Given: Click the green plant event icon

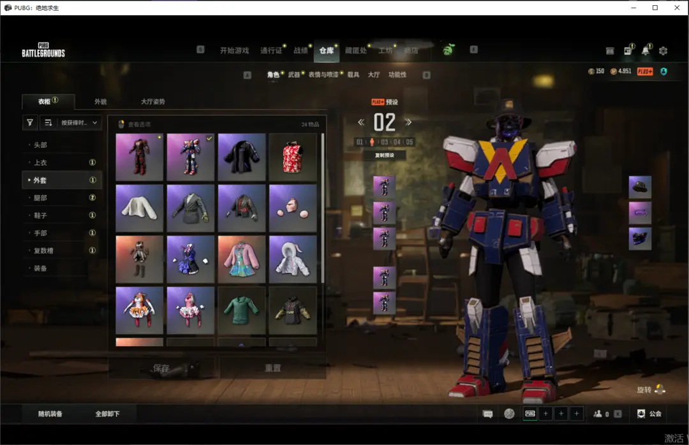Looking at the screenshot, I should pos(448,50).
